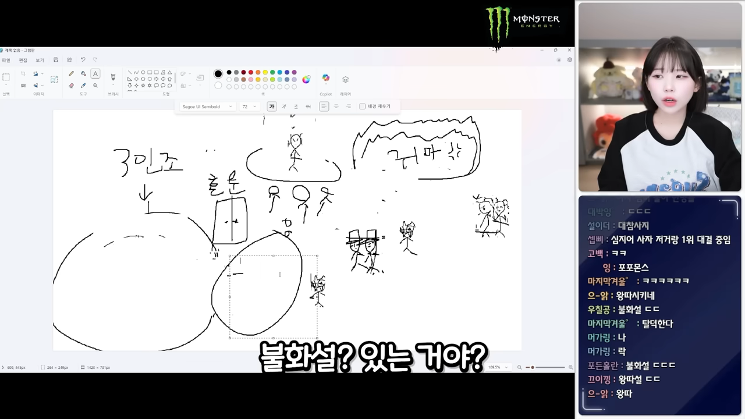This screenshot has height=419, width=745.
Task: Select primary color 1 black swatch
Action: coord(218,73)
